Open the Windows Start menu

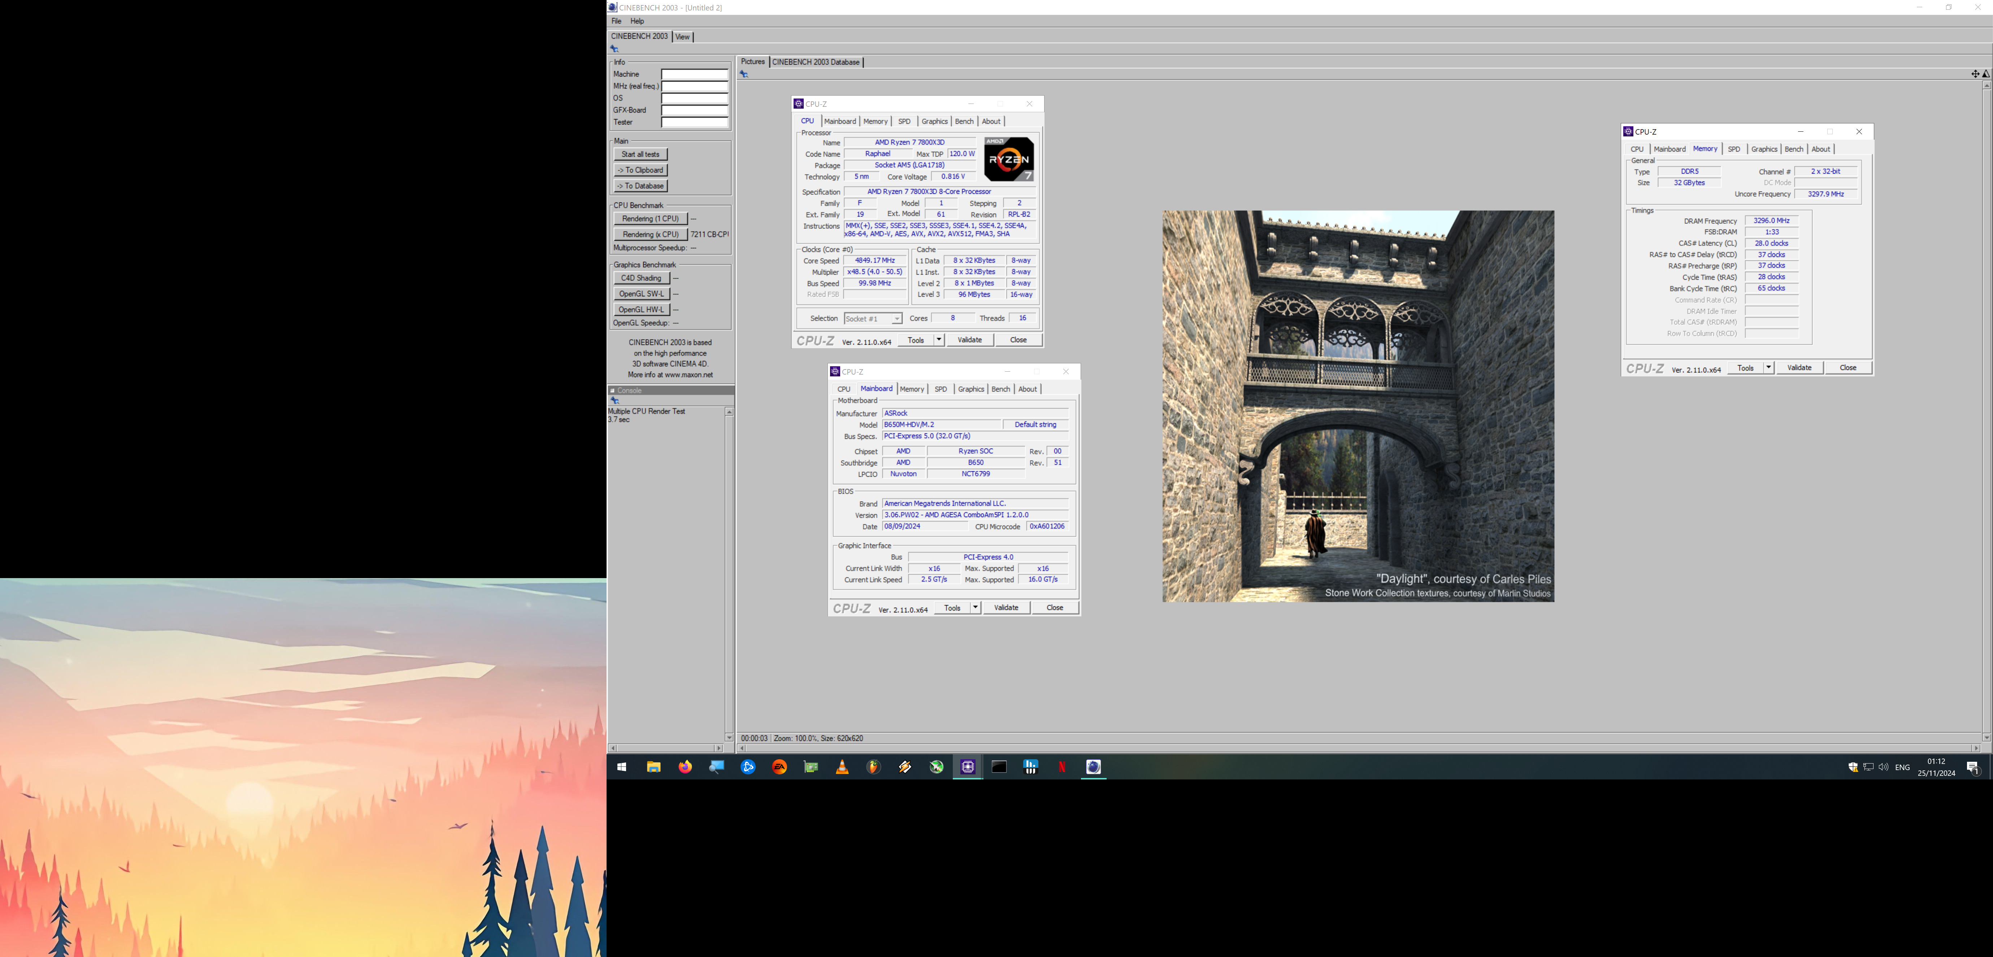[x=621, y=767]
